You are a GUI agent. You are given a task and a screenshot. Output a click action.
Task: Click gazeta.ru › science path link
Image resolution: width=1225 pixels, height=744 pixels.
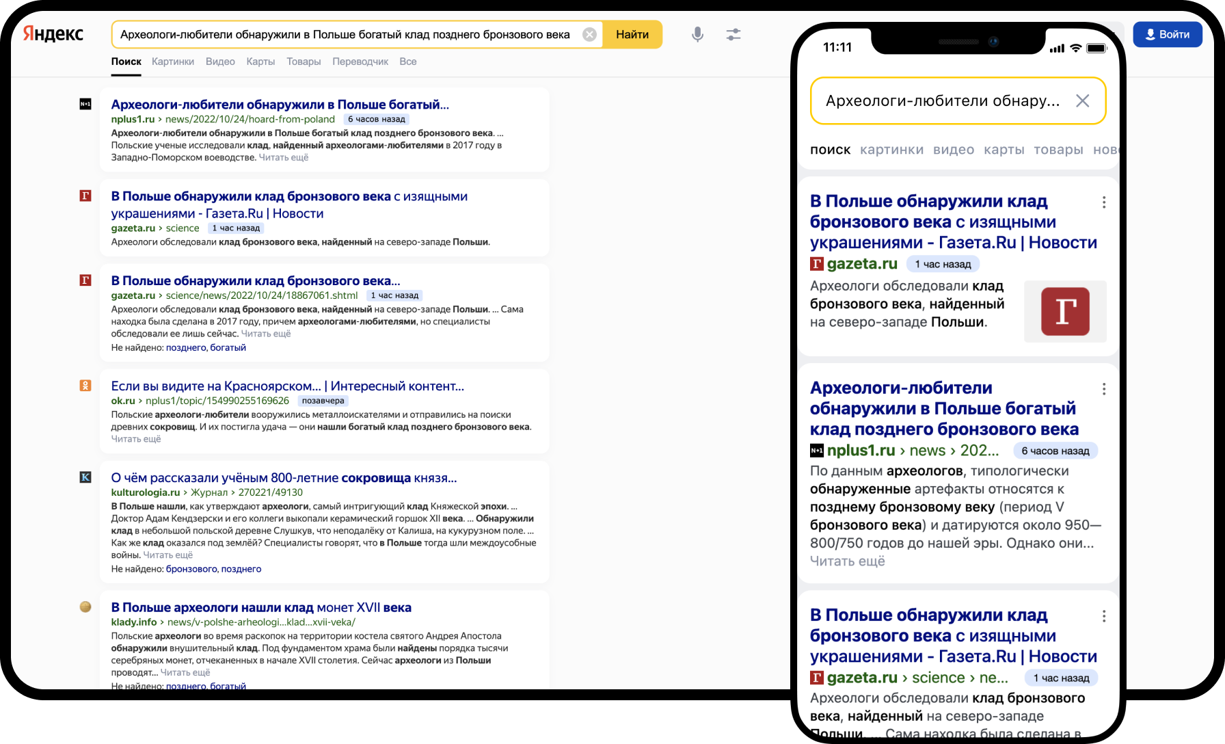tap(155, 228)
